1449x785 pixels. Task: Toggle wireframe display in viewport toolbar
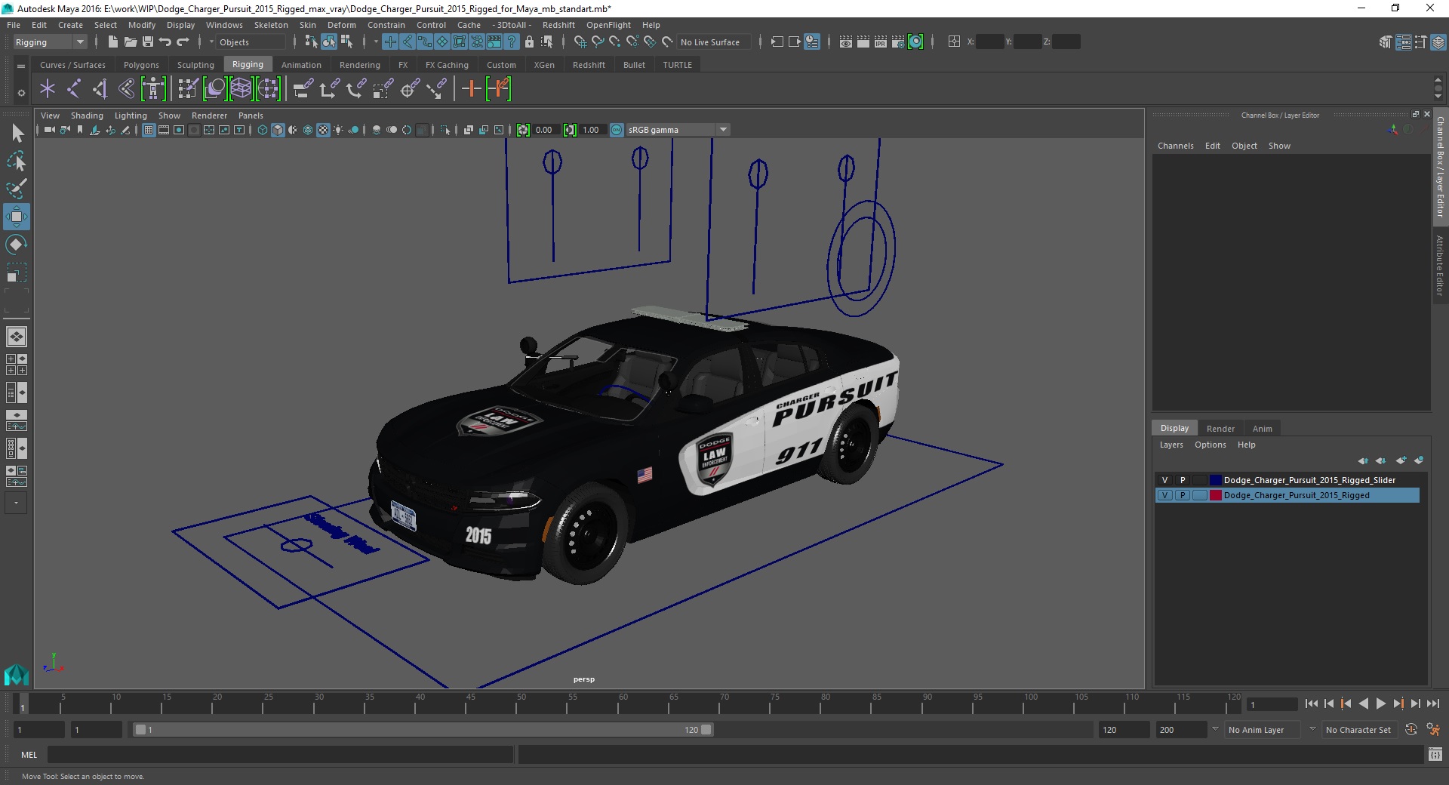coord(263,130)
